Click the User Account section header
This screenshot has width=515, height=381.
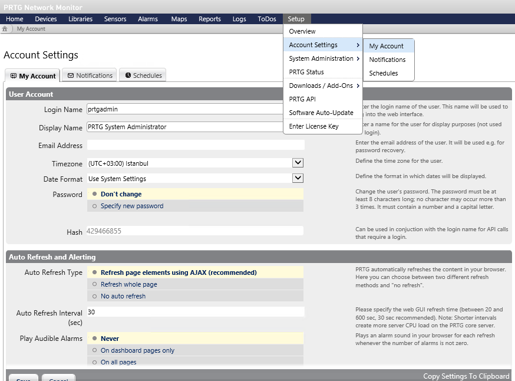[x=259, y=94]
